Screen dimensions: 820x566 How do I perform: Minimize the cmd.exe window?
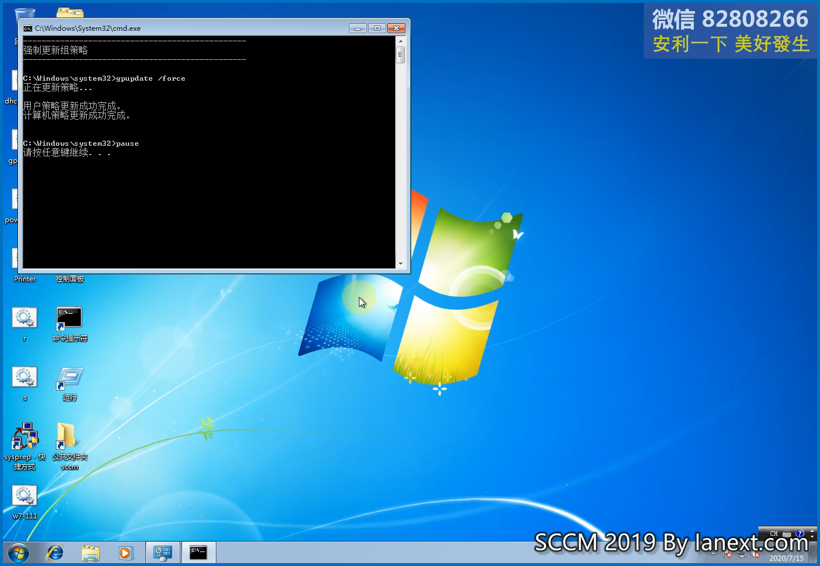(358, 28)
